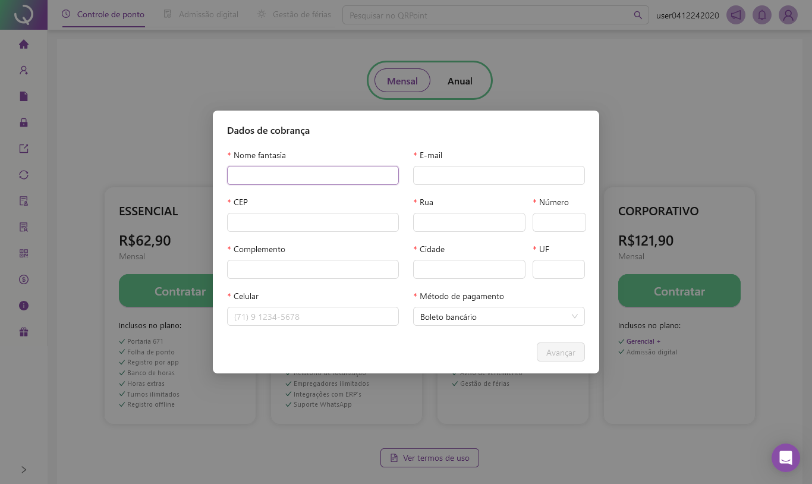Click the Celular phone number field
Image resolution: width=812 pixels, height=484 pixels.
[313, 317]
